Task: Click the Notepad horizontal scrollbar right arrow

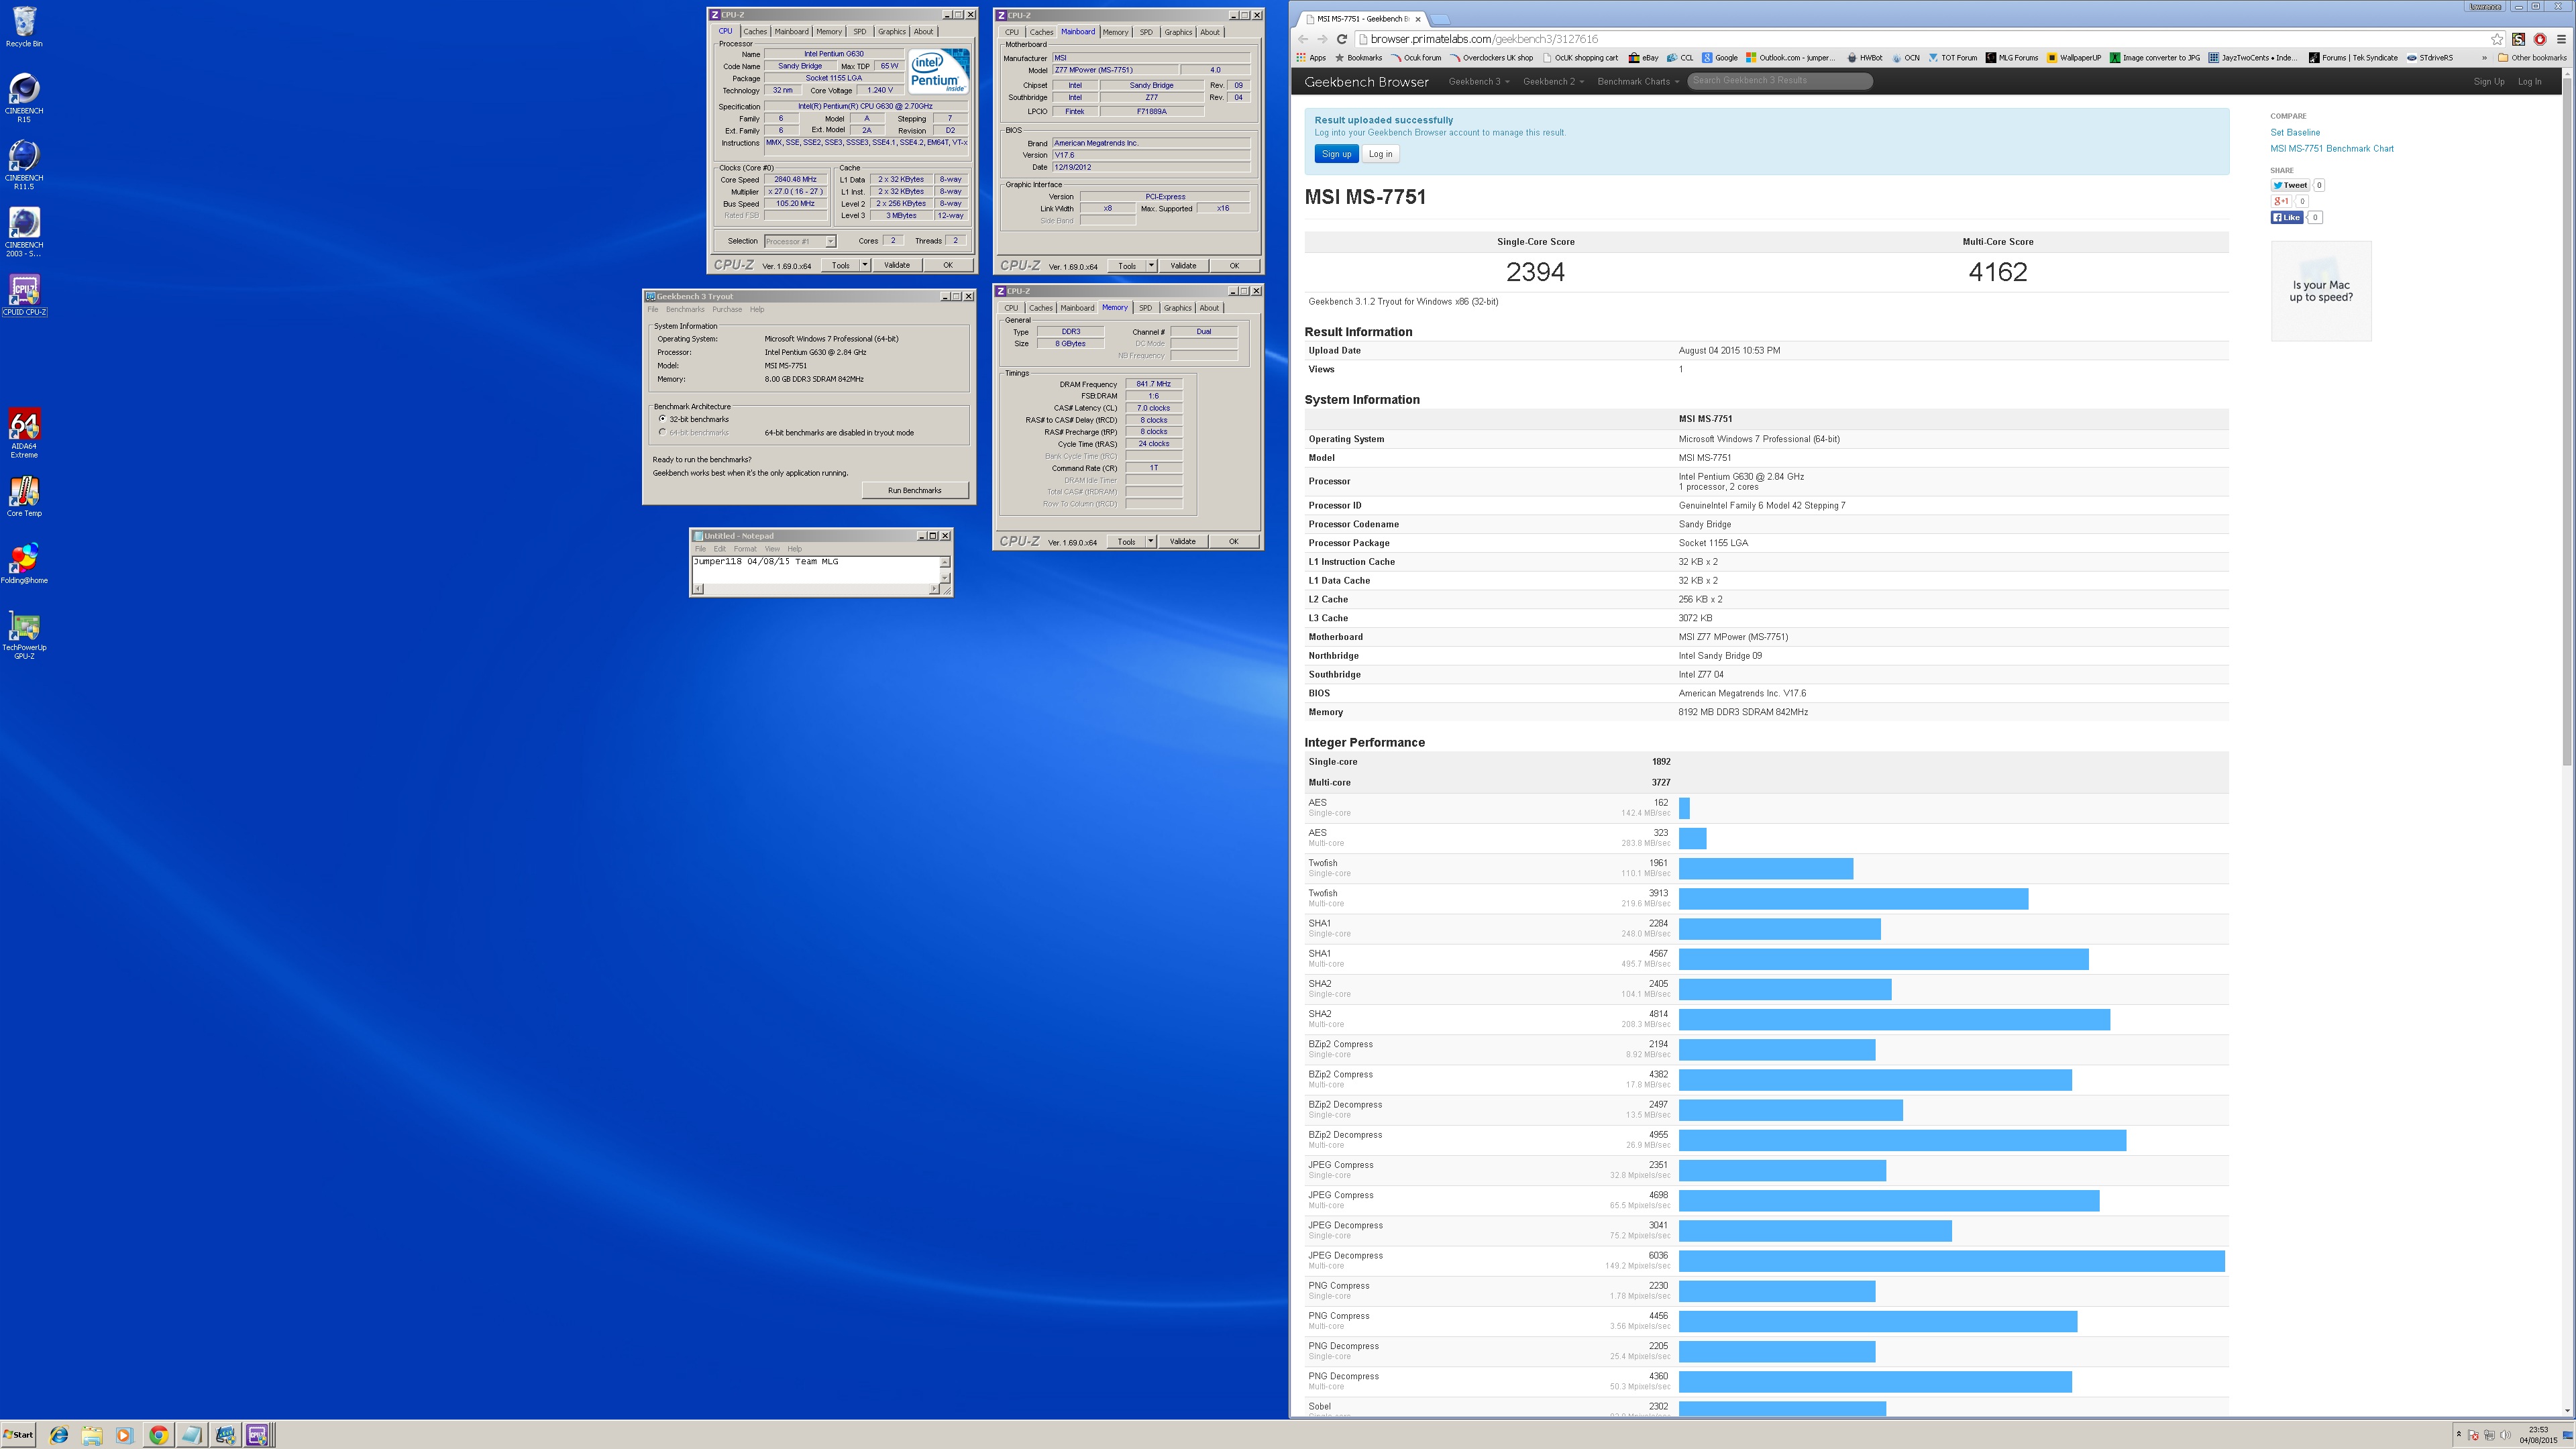Action: [933, 589]
